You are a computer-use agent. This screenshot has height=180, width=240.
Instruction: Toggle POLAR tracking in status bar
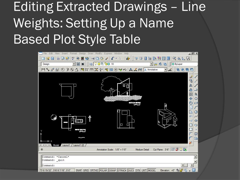click(x=103, y=170)
